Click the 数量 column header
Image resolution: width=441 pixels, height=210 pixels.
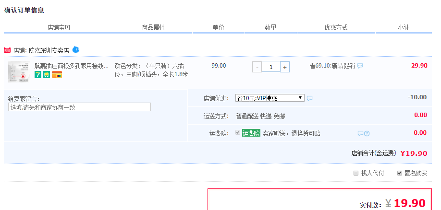(x=270, y=27)
